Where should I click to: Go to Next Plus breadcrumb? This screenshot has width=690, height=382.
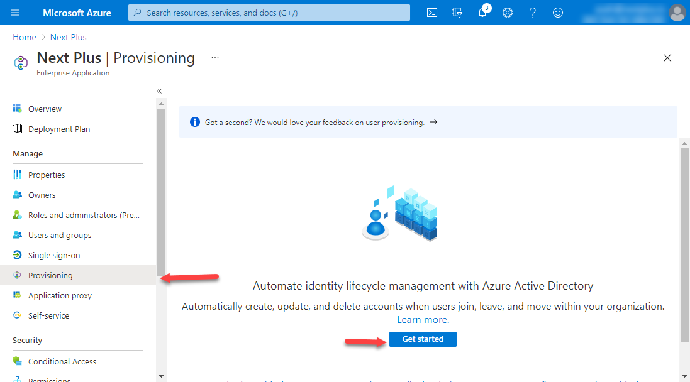(68, 37)
